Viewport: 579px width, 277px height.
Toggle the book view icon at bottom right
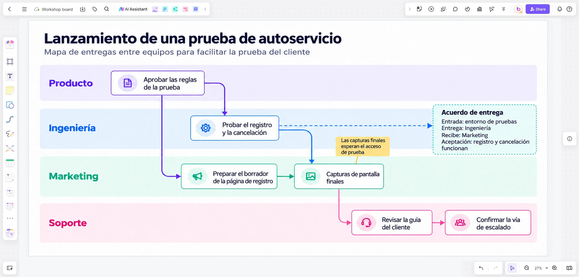coord(569,268)
